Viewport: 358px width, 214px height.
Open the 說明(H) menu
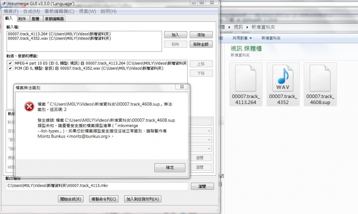pos(109,11)
